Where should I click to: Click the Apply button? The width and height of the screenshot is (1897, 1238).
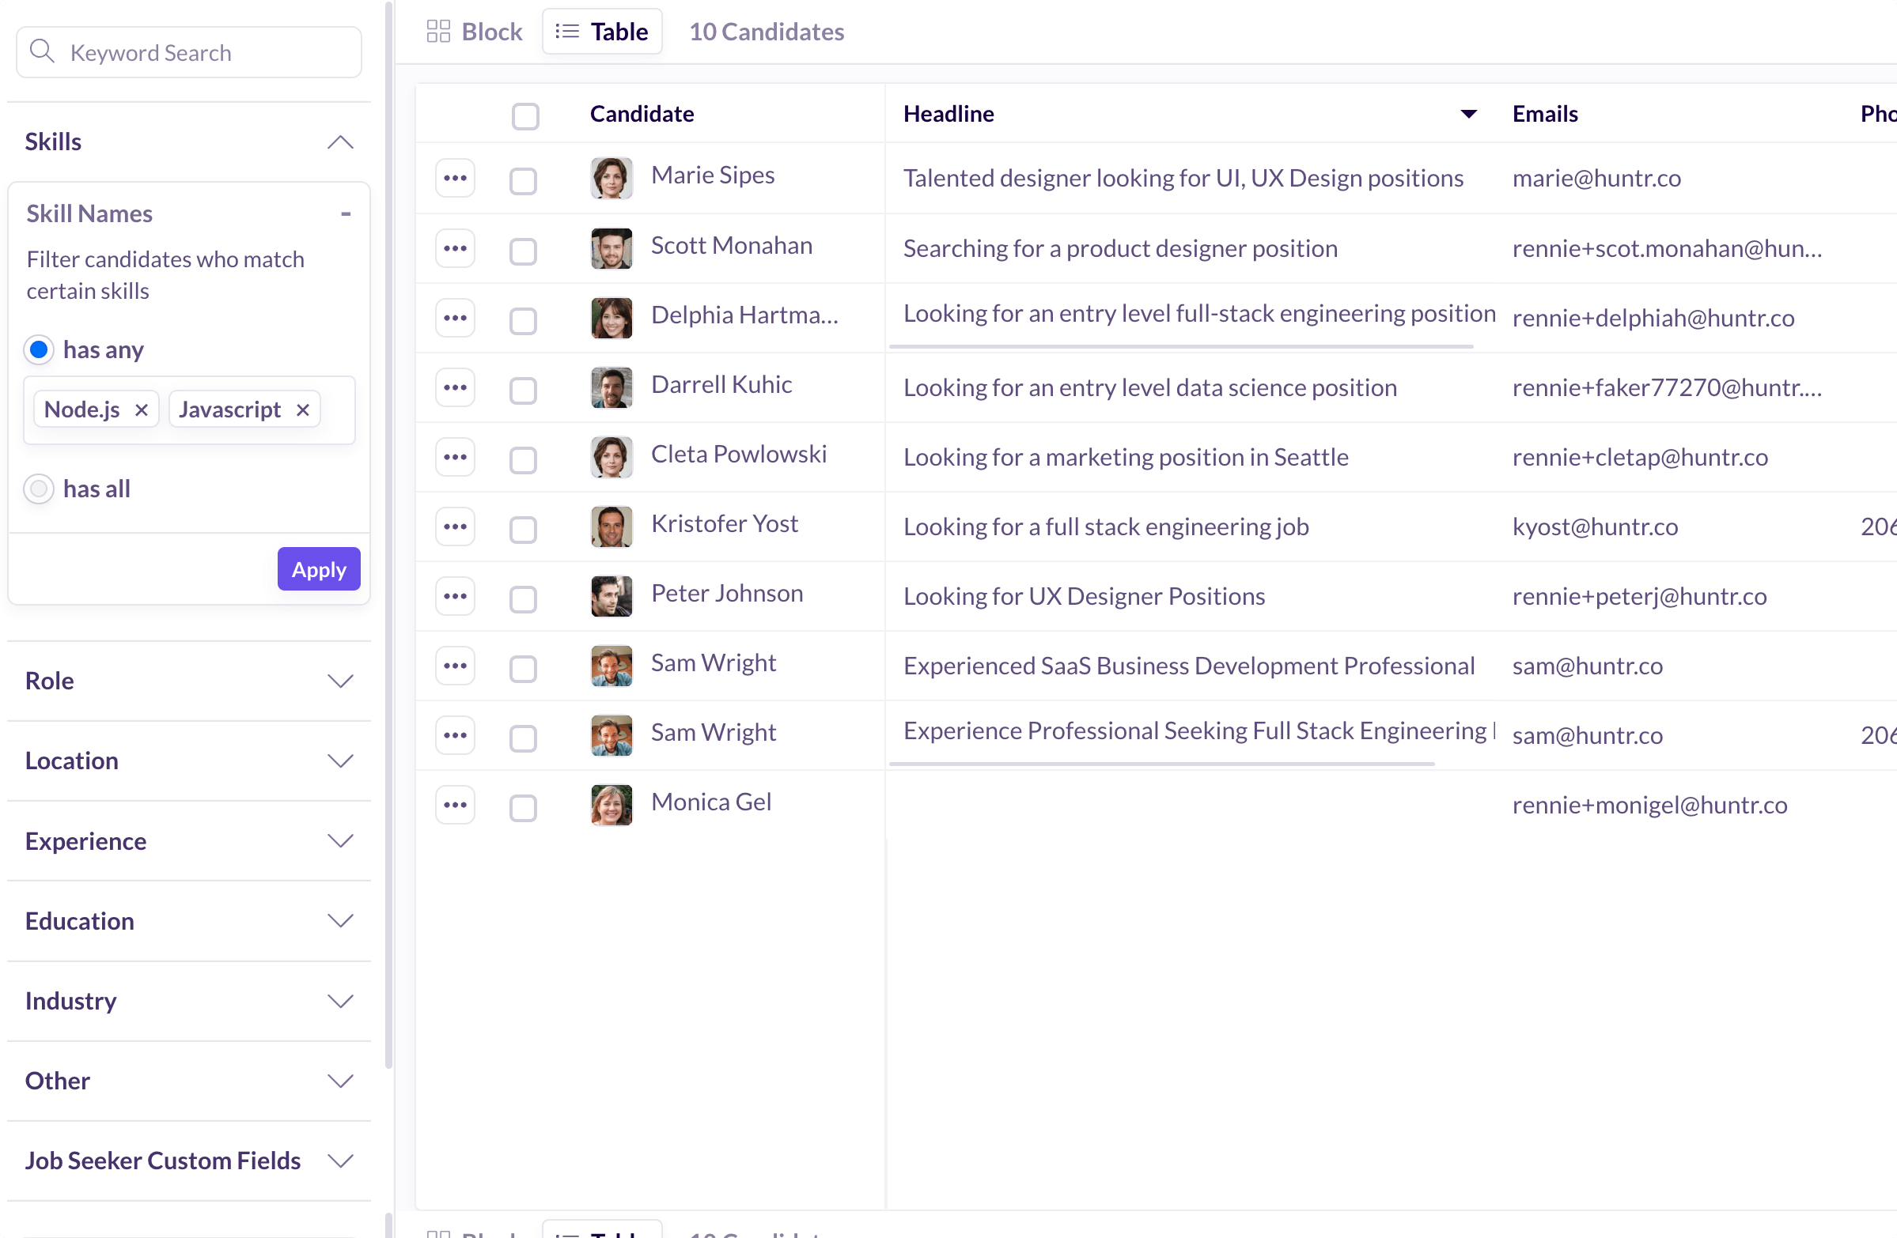(x=318, y=570)
